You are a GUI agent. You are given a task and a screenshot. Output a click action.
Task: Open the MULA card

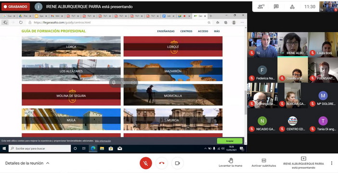(71, 120)
